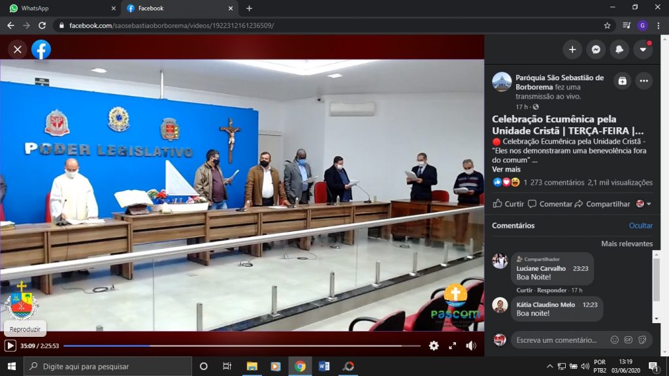The width and height of the screenshot is (669, 376).
Task: Open Cortana from the taskbar
Action: coord(204,366)
